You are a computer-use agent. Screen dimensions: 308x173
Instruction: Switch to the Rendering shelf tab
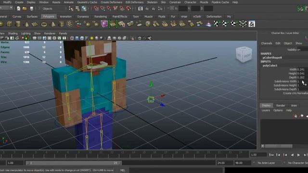[101, 17]
